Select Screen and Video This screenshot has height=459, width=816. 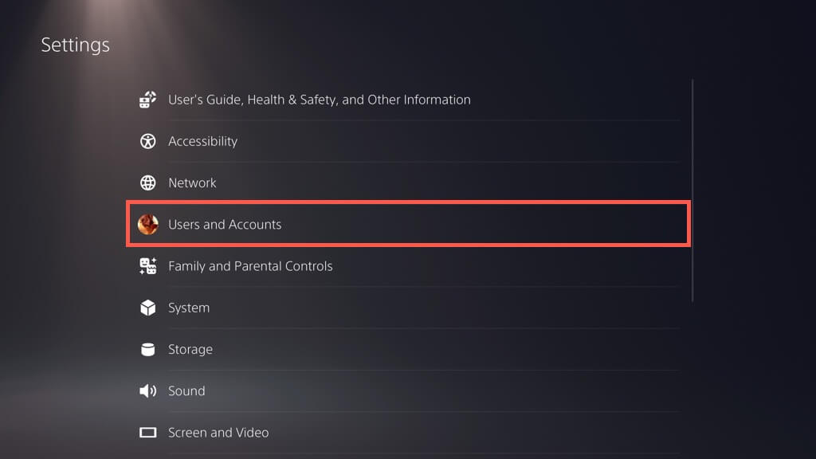pyautogui.click(x=218, y=433)
